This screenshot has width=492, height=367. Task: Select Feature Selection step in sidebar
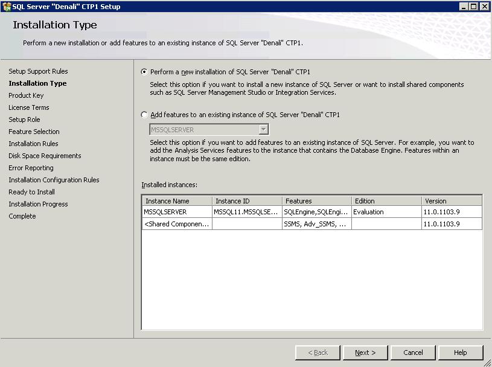pyautogui.click(x=34, y=132)
